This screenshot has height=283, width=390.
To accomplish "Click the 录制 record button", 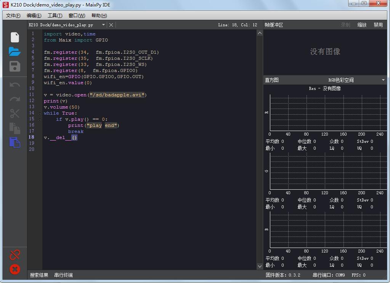I will pyautogui.click(x=345, y=25).
